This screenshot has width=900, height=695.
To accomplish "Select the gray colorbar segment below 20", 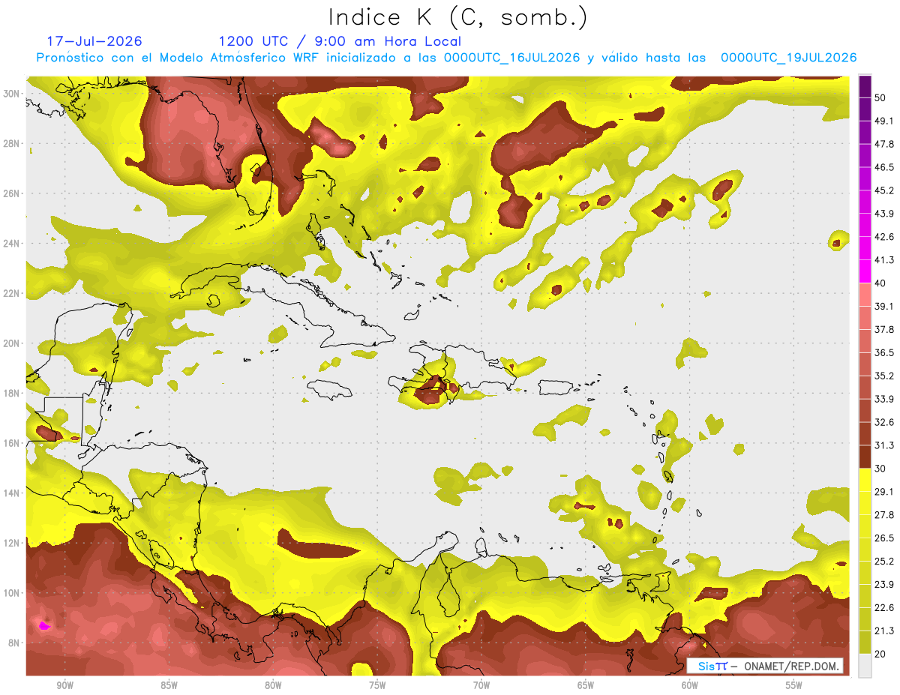I will [865, 666].
